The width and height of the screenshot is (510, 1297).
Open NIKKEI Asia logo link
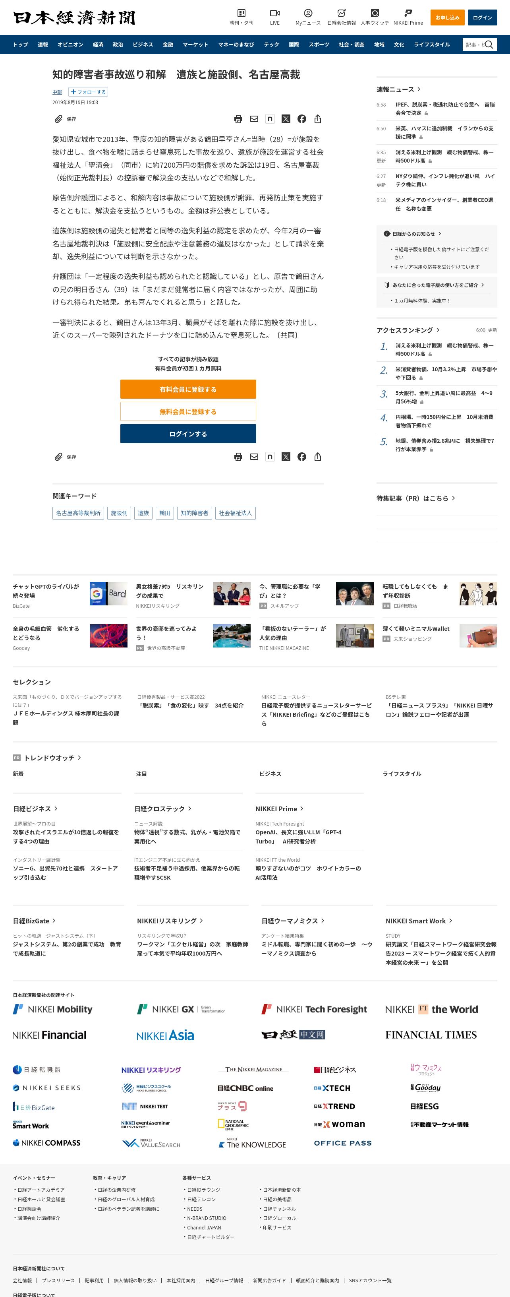click(x=166, y=1035)
